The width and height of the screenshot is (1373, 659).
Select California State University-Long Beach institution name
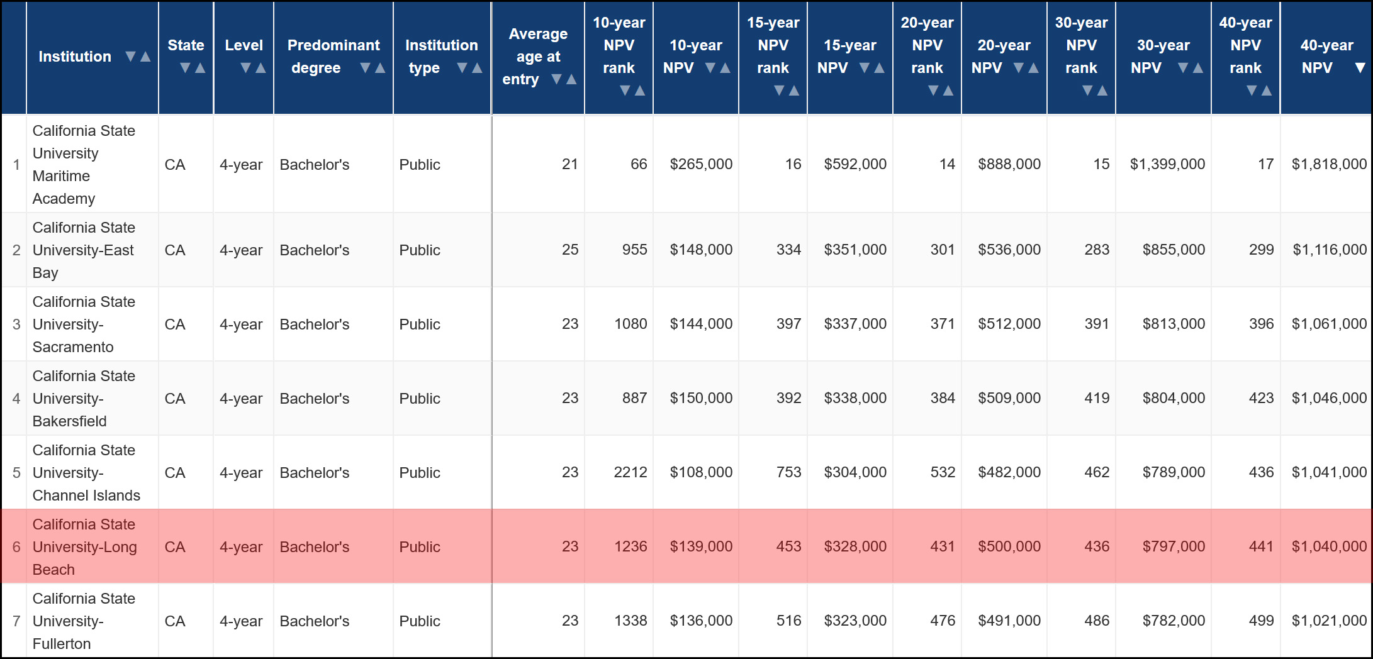[84, 546]
